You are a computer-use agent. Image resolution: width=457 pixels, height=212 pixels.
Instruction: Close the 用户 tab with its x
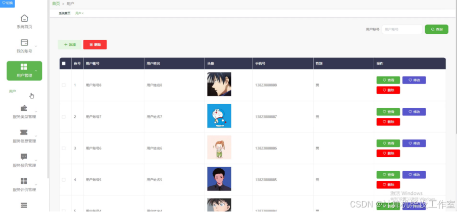click(83, 14)
